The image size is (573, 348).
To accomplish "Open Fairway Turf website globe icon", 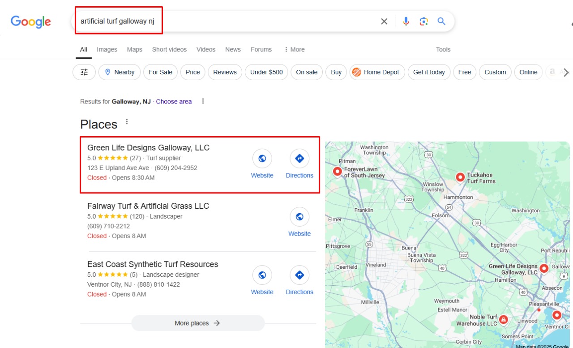I will 299,217.
